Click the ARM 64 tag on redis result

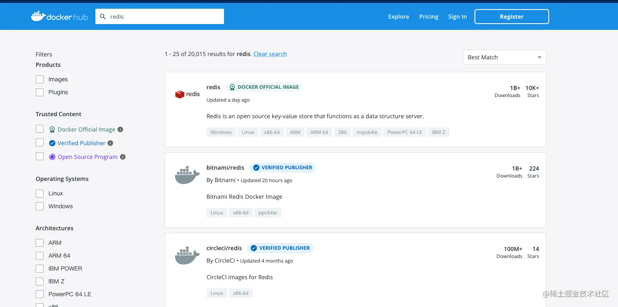tap(319, 132)
